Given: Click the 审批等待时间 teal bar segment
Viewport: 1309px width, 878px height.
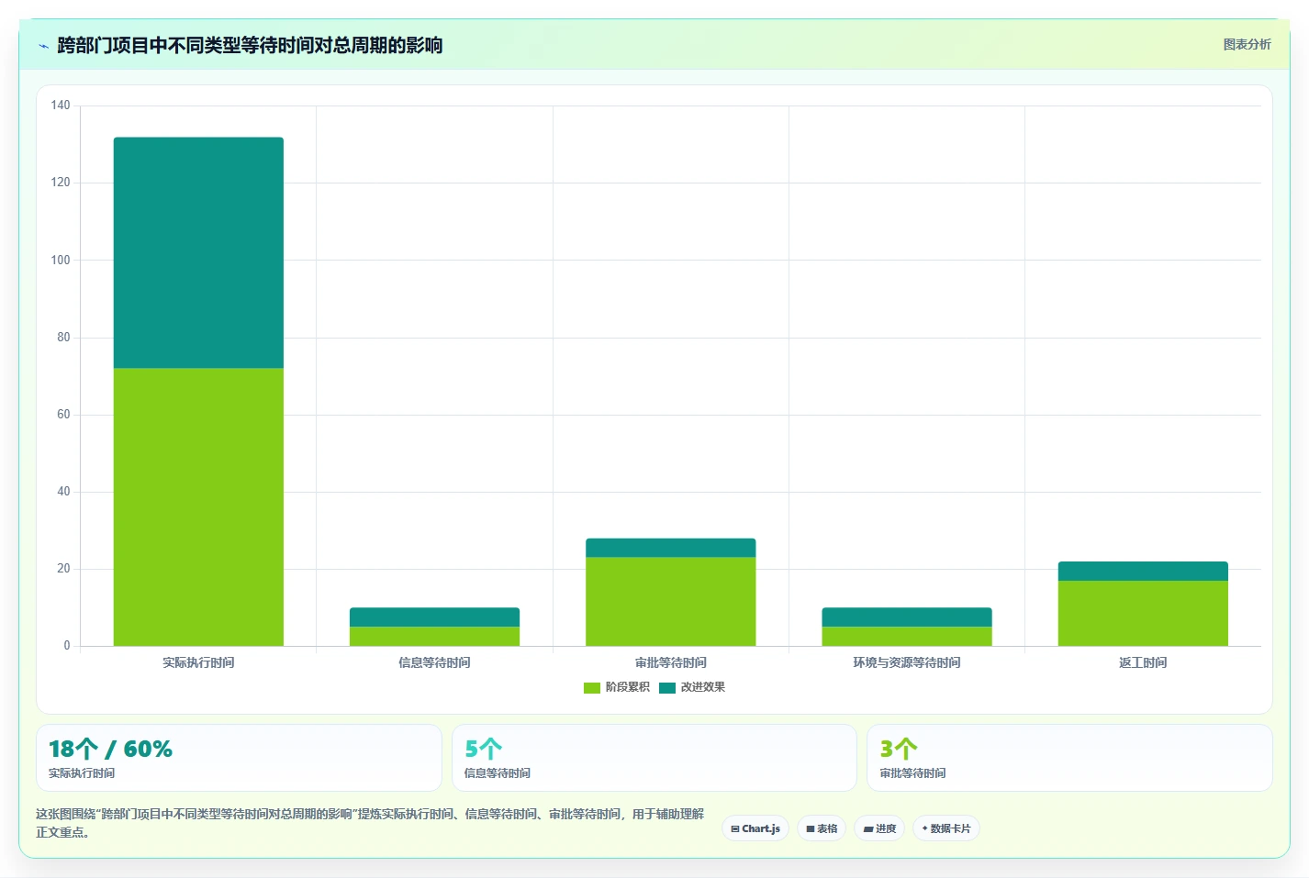Looking at the screenshot, I should [x=671, y=548].
